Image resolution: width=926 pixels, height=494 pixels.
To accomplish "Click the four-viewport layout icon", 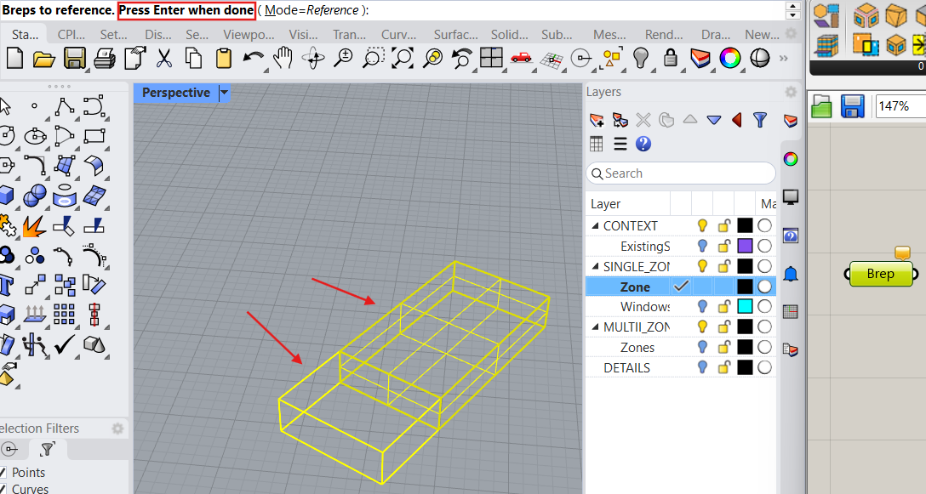I will pyautogui.click(x=491, y=59).
